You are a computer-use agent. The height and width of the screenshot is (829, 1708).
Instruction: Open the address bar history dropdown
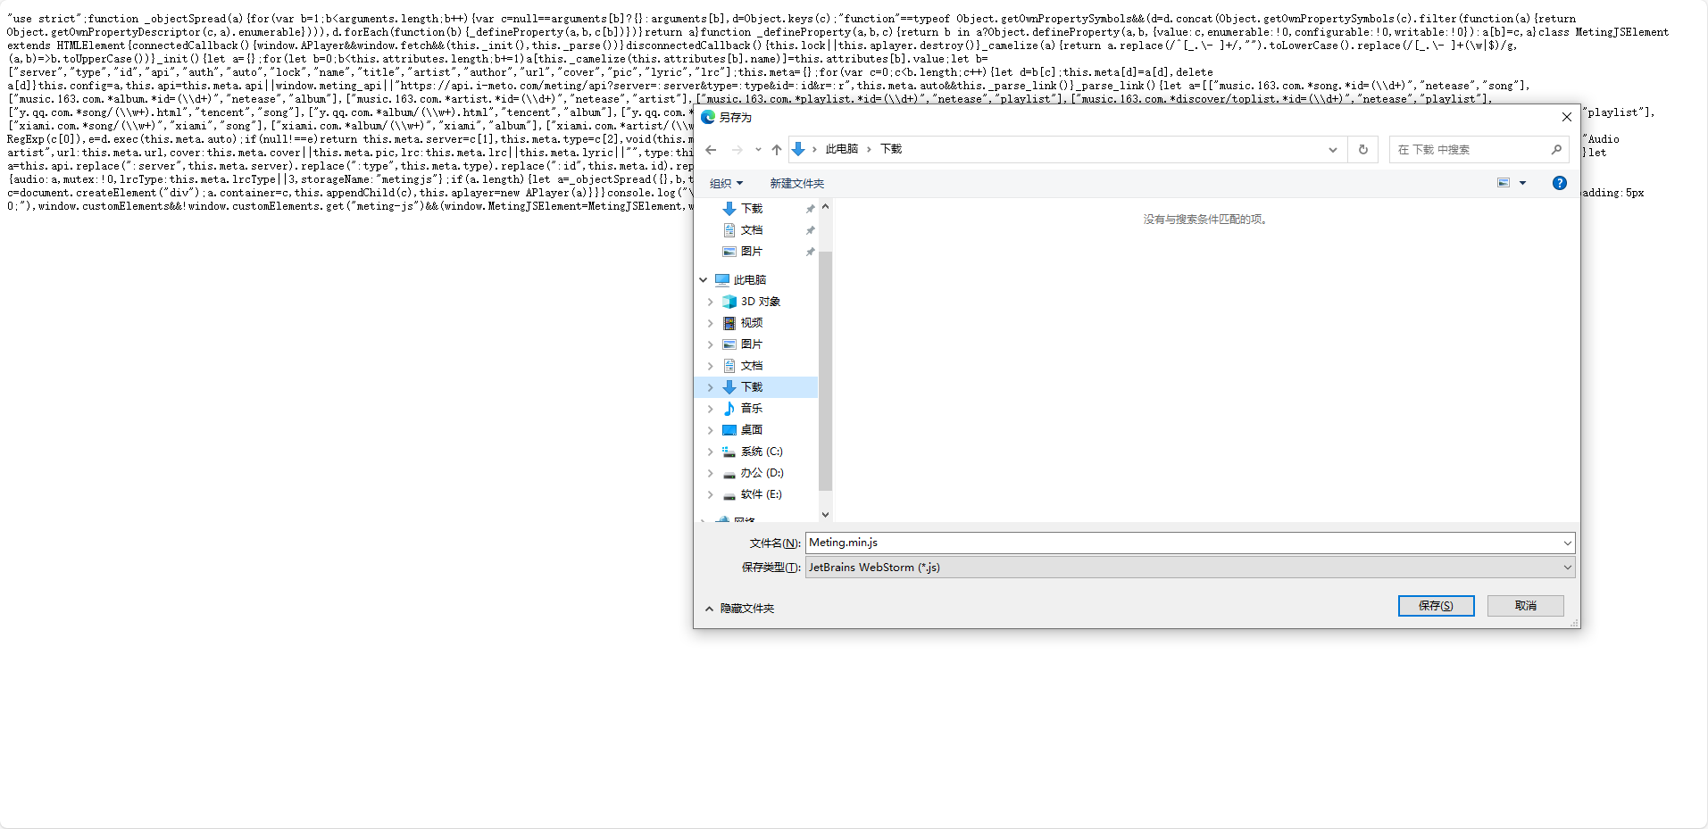[x=1333, y=150]
